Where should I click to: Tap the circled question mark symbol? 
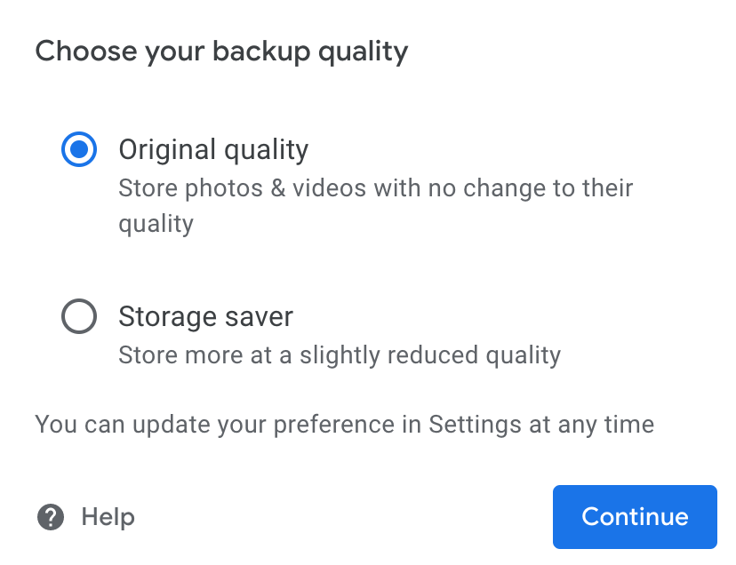(51, 516)
